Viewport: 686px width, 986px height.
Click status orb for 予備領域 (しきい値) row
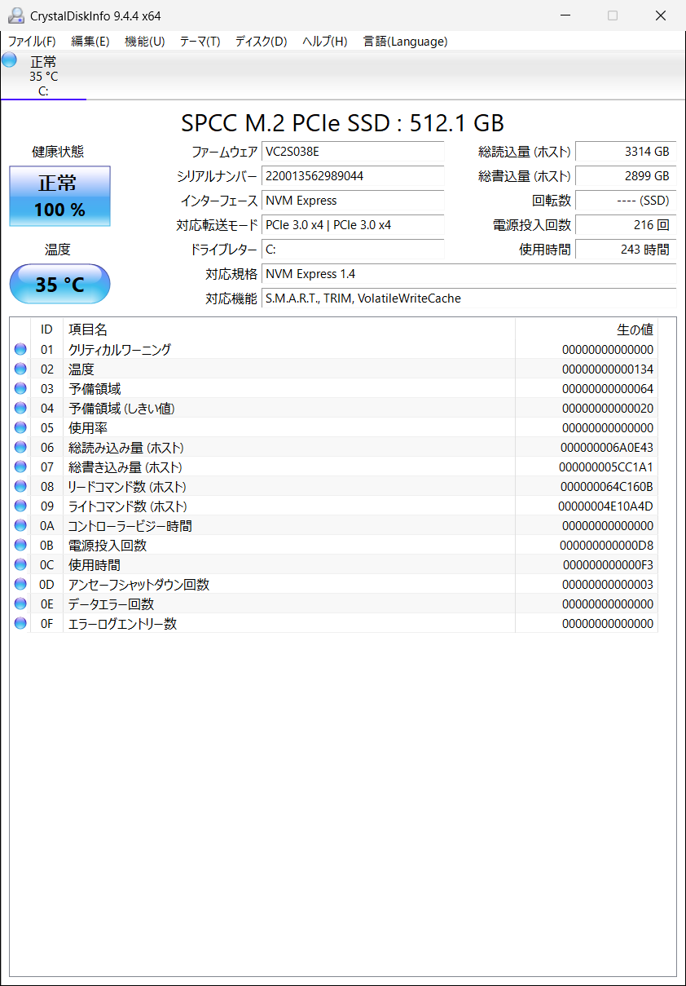pyautogui.click(x=20, y=409)
